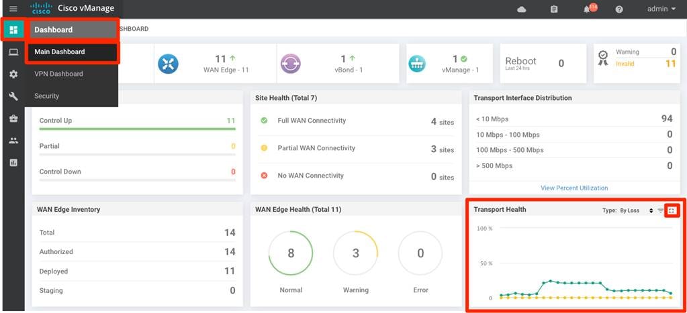The image size is (687, 313).
Task: Click WAN Edge Inventory Deployed row
Action: [137, 271]
